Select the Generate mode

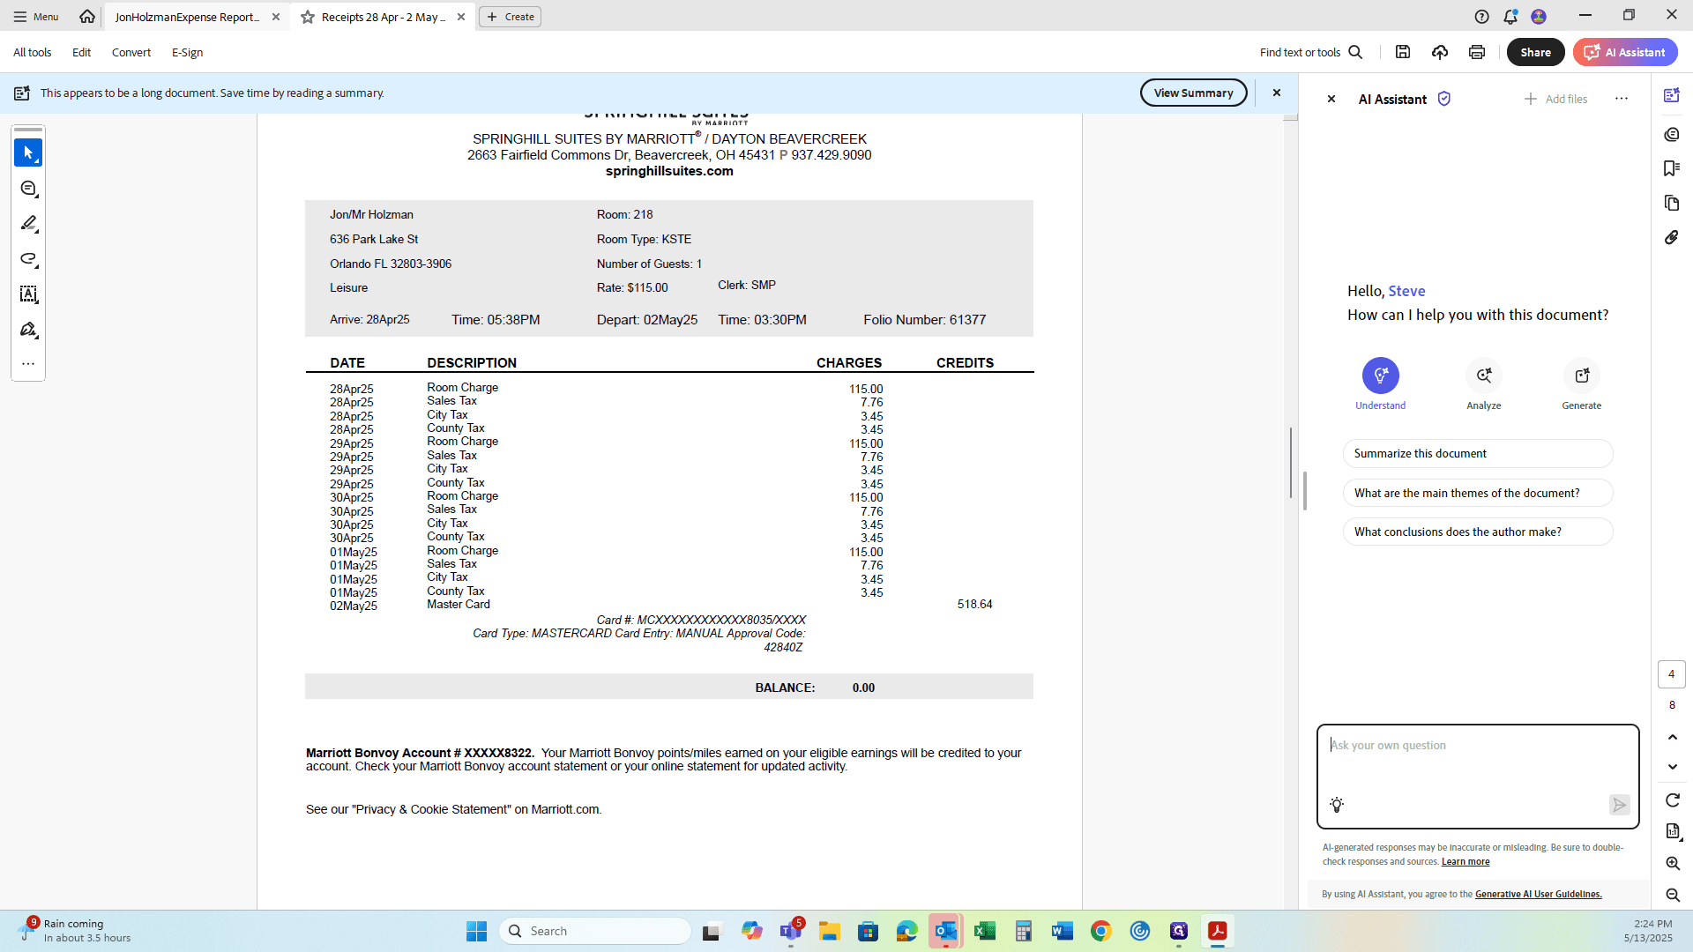1582,384
